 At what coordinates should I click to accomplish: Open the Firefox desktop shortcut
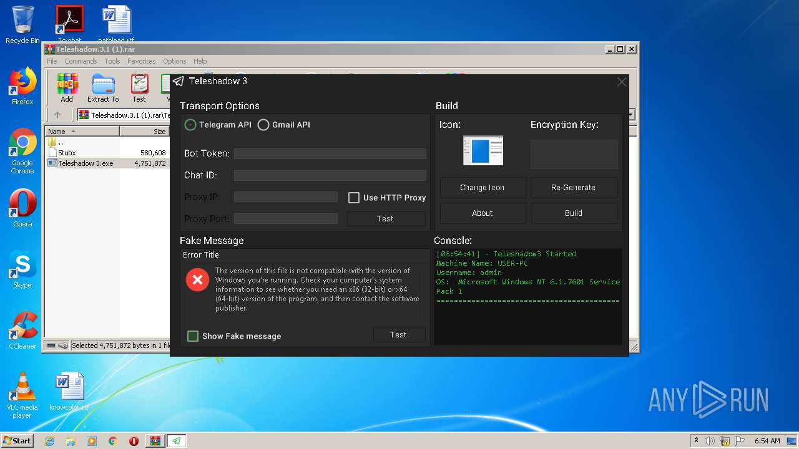click(x=22, y=86)
